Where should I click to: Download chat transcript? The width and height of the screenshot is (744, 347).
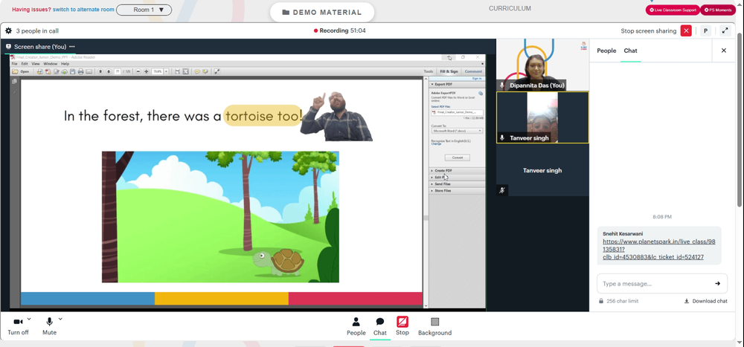point(705,301)
